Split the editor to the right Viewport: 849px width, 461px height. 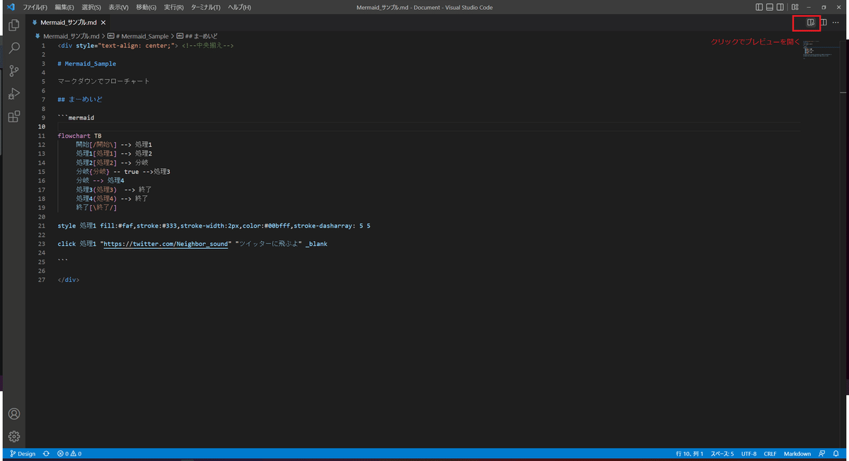point(824,23)
